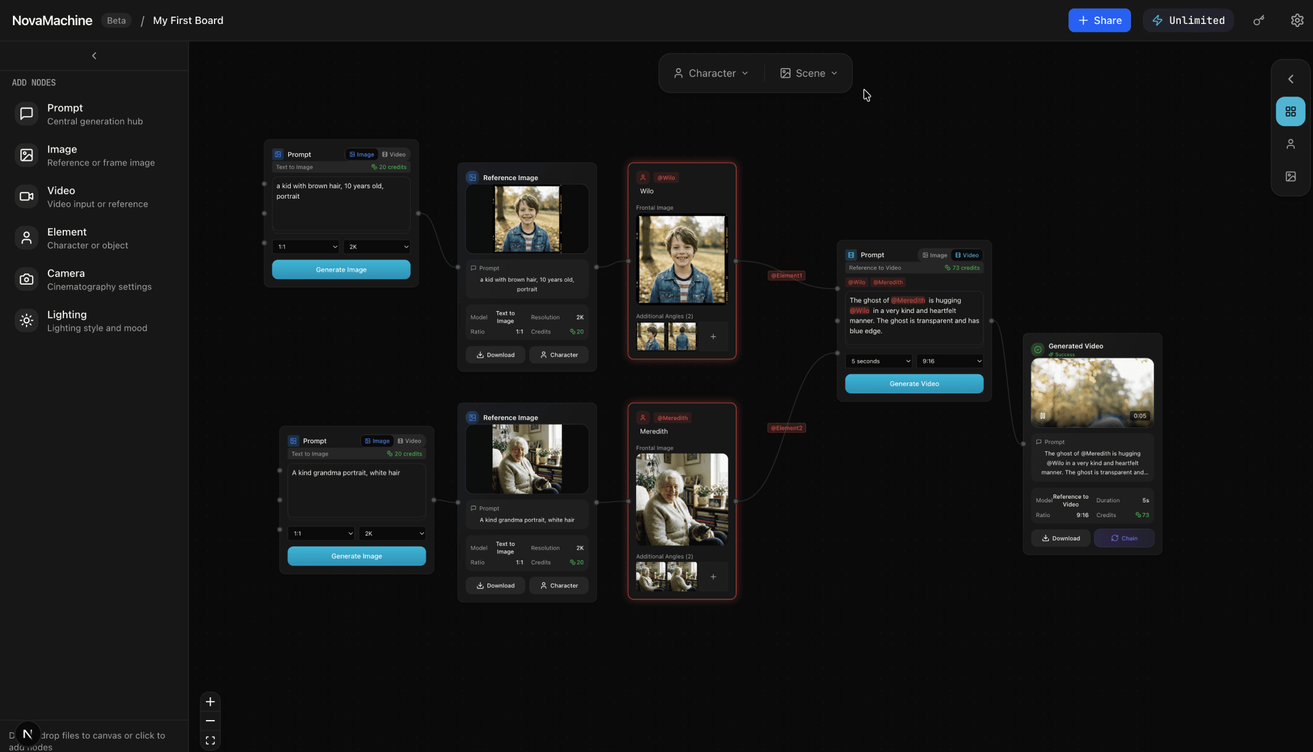Open the 1:1 ratio dropdown on kid prompt
This screenshot has height=752, width=1313.
306,247
